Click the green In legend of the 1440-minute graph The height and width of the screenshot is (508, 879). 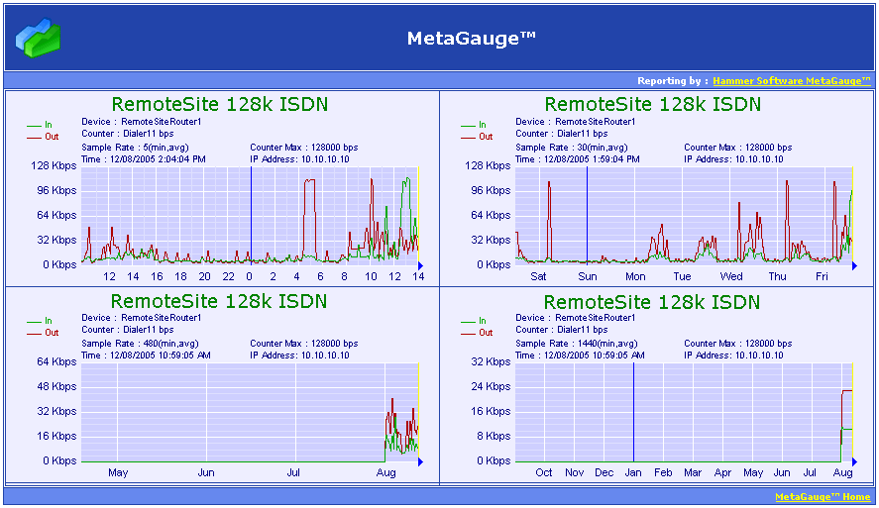coord(473,321)
